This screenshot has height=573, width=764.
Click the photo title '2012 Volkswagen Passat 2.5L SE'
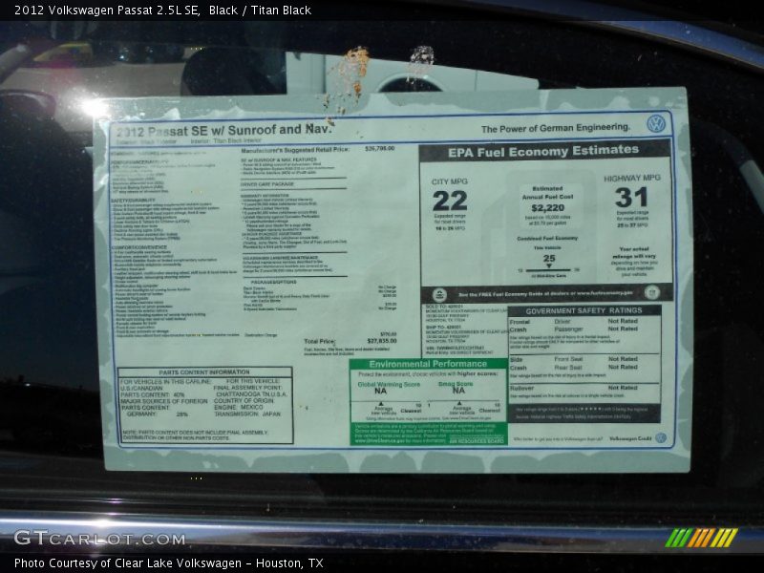coord(107,11)
